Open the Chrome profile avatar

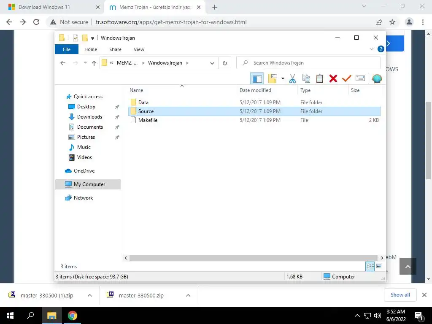point(409,22)
